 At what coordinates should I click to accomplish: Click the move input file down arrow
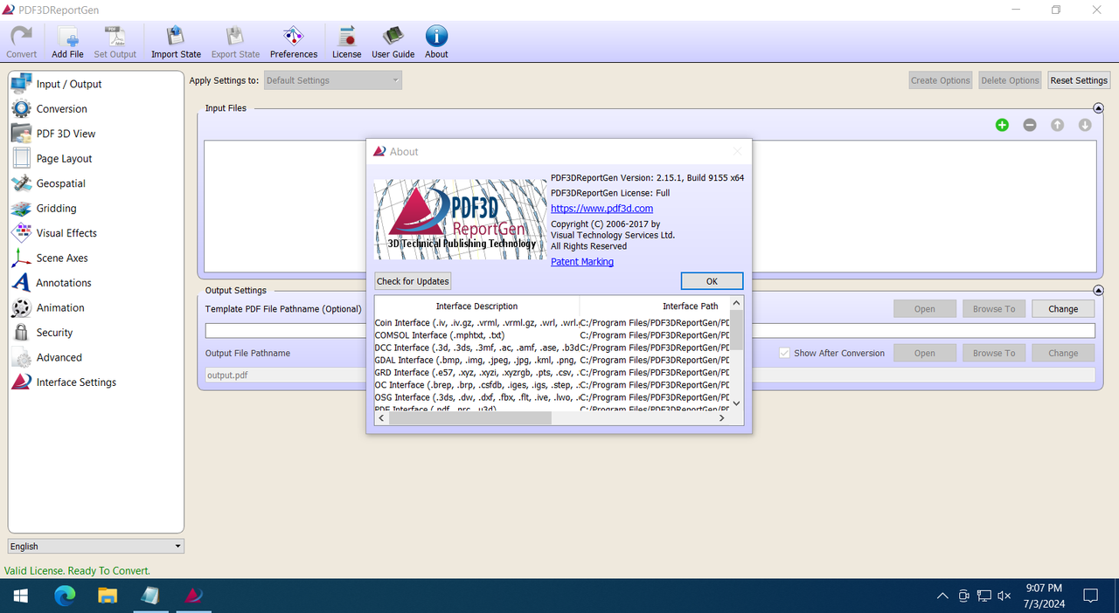coord(1085,125)
